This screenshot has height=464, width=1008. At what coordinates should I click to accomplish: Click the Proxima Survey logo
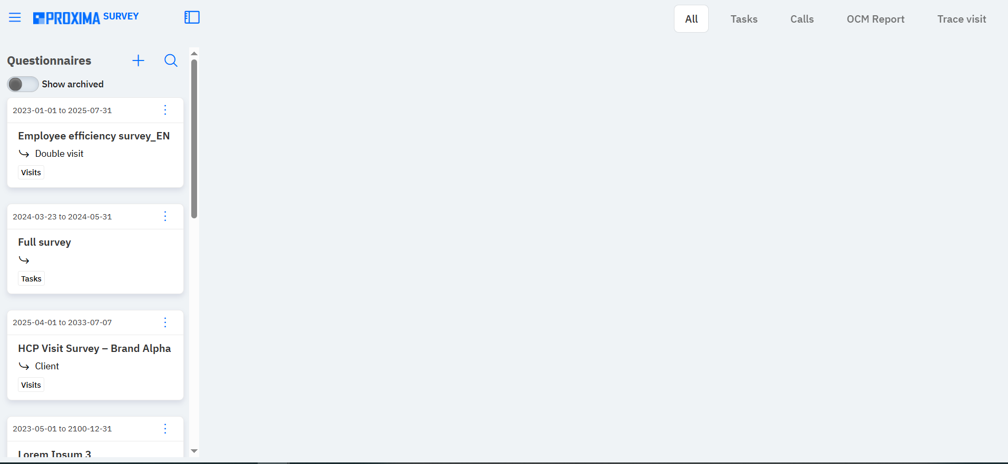(x=86, y=18)
